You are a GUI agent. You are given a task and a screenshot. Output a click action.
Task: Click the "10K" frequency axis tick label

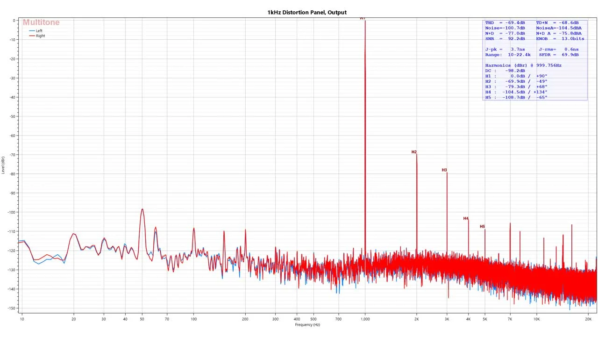coord(537,319)
